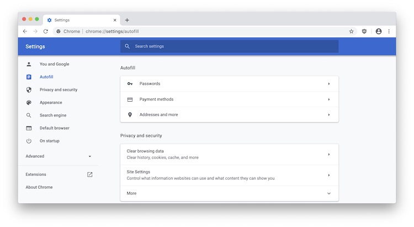This screenshot has width=414, height=227.
Task: Click the Chrome site info icon in address bar
Action: tap(59, 31)
